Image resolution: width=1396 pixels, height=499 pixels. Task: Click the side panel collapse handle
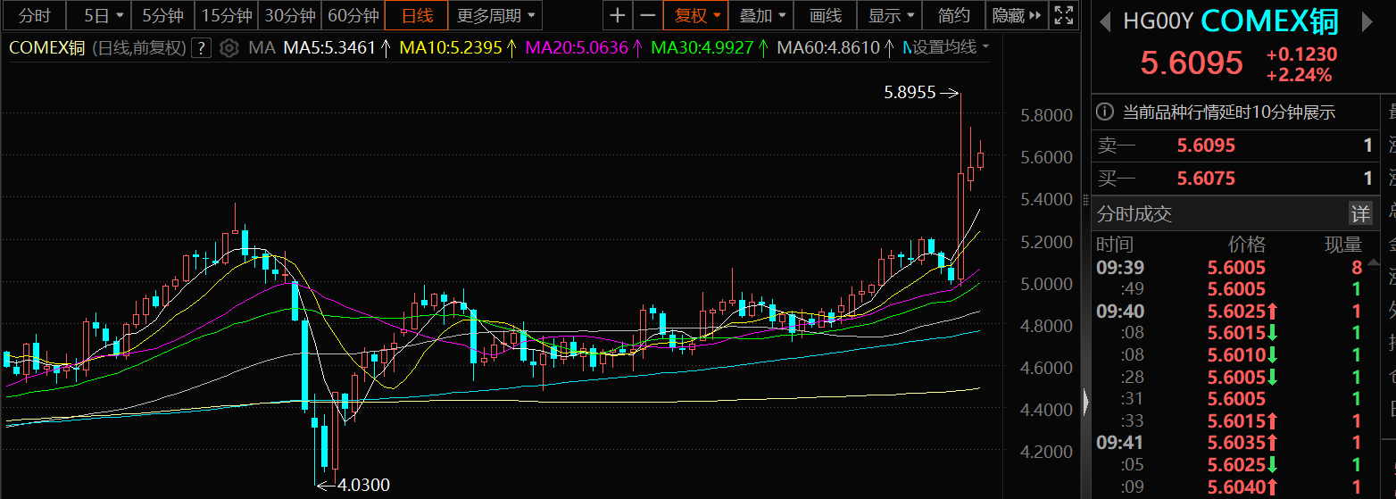point(1085,403)
